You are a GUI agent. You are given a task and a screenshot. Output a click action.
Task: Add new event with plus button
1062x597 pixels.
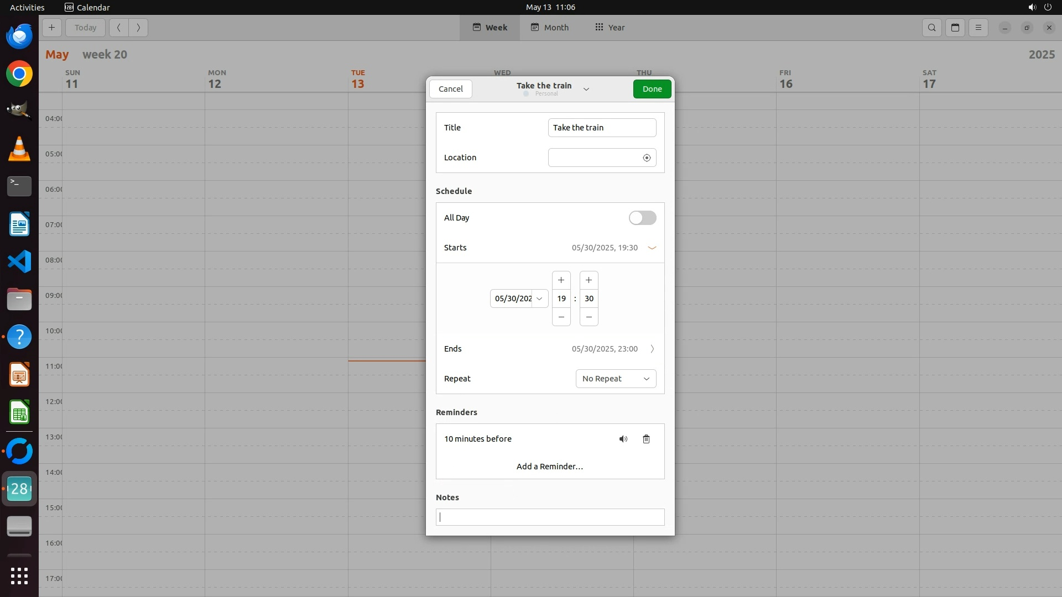tap(51, 28)
